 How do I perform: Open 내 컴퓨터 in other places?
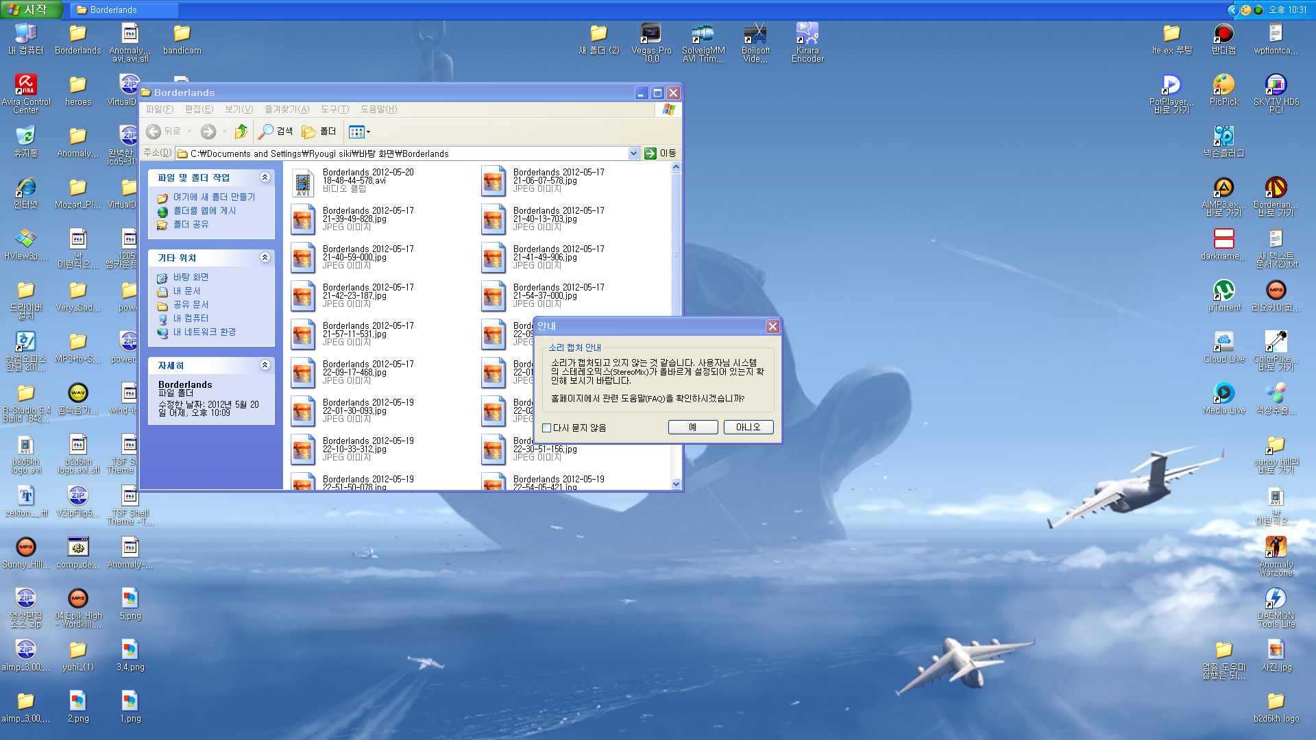click(x=191, y=318)
